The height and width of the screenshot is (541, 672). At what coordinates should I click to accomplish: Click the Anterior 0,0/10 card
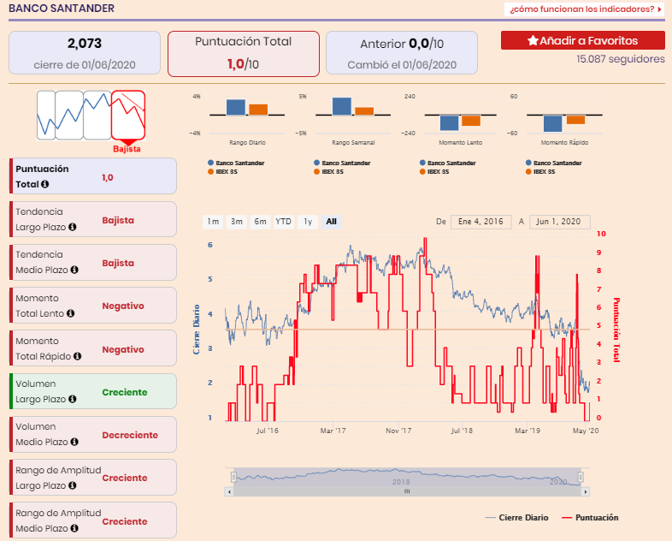(402, 53)
